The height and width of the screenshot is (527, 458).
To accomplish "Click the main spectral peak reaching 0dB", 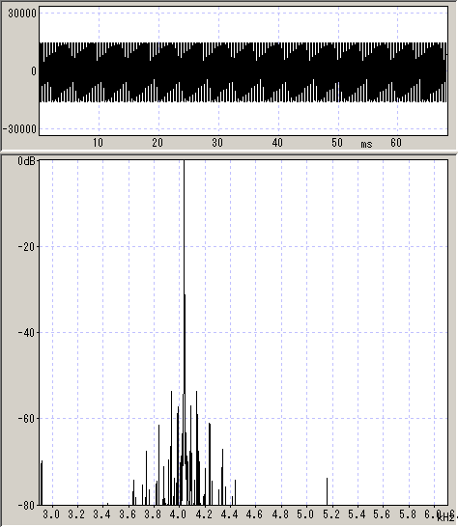I will pyautogui.click(x=185, y=276).
